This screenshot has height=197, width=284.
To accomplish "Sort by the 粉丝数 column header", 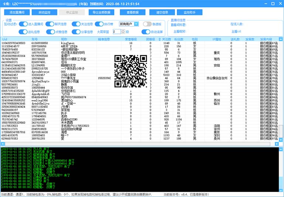I will point(179,39).
